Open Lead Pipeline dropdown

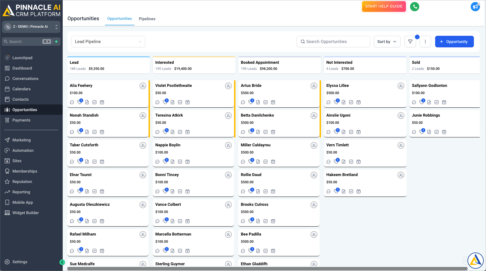(x=108, y=41)
